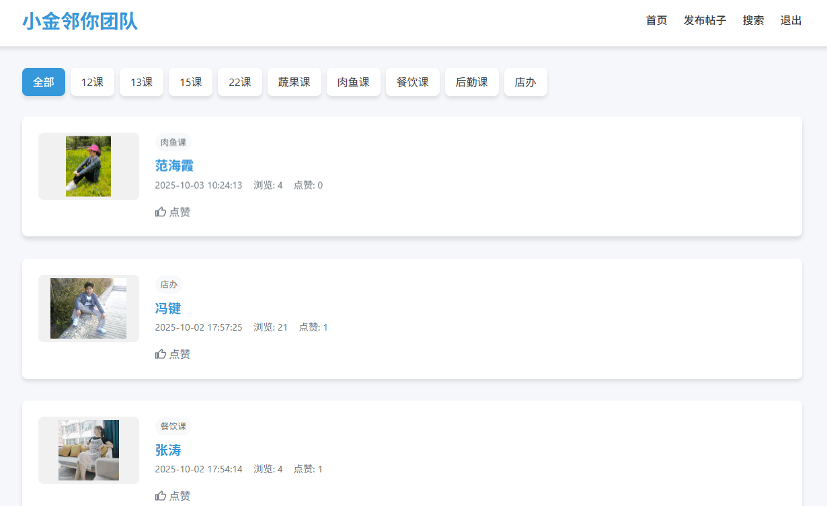Screen dimensions: 827x506
Task: Log out using 退出 link
Action: point(791,20)
